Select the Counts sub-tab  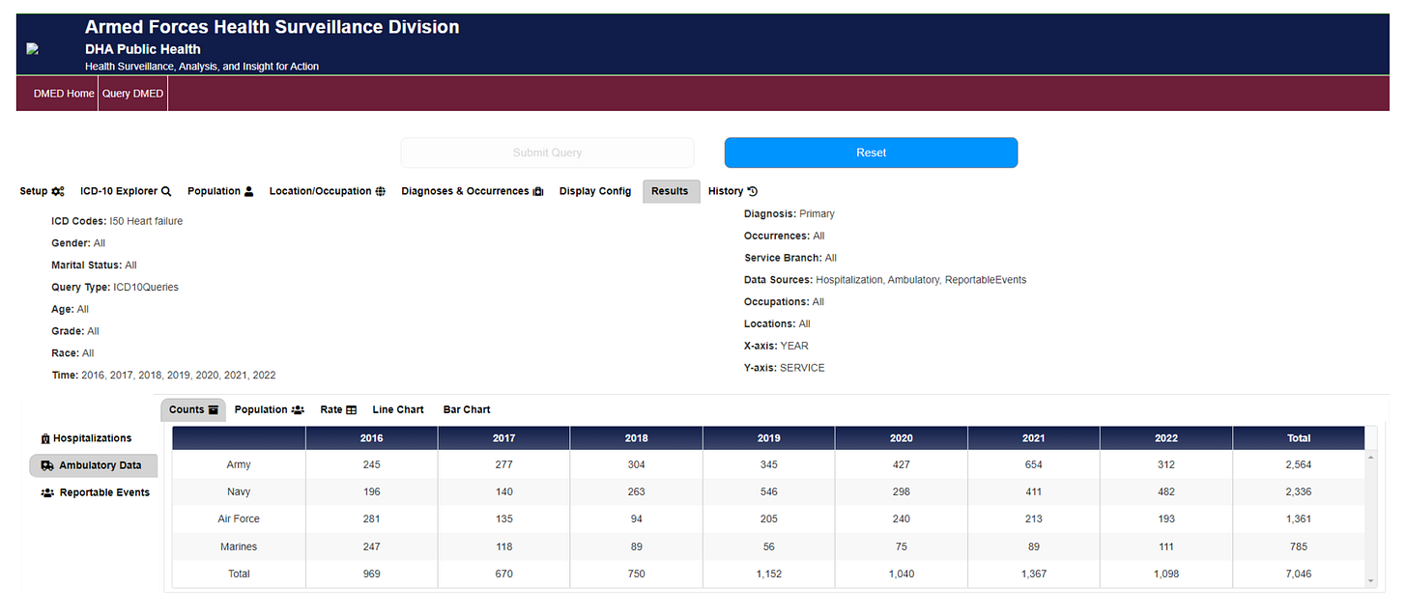[193, 409]
